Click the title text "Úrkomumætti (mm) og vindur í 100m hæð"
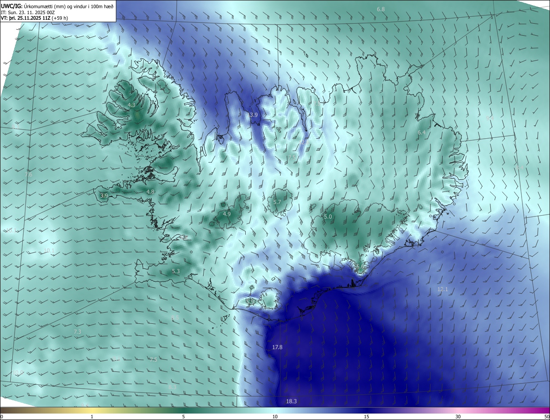 (69, 6)
